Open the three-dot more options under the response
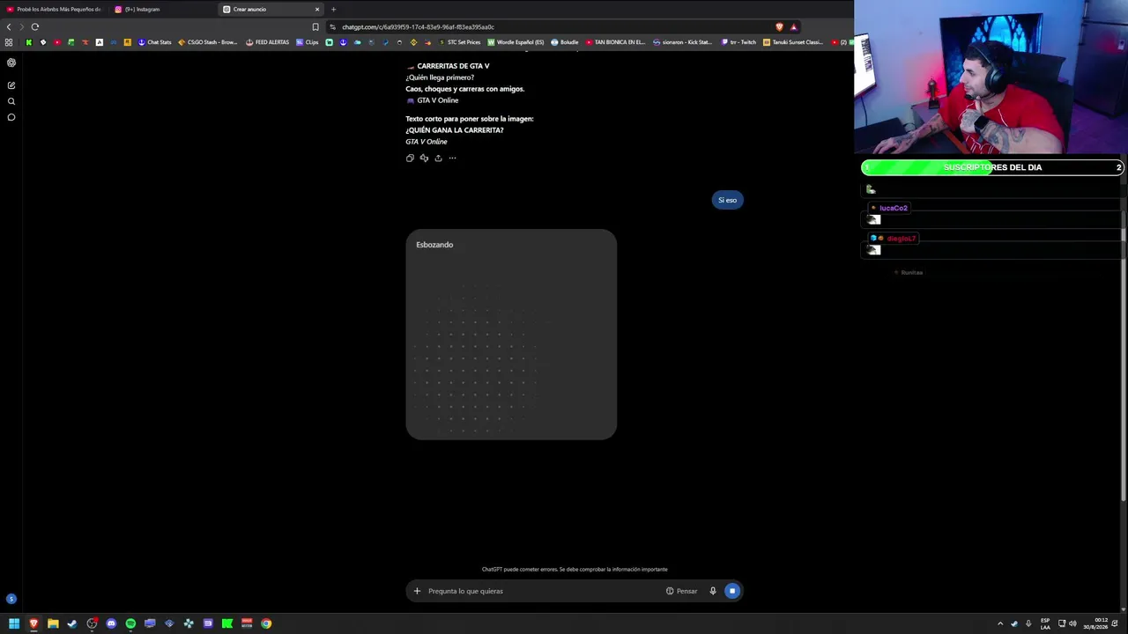1128x634 pixels. click(452, 158)
